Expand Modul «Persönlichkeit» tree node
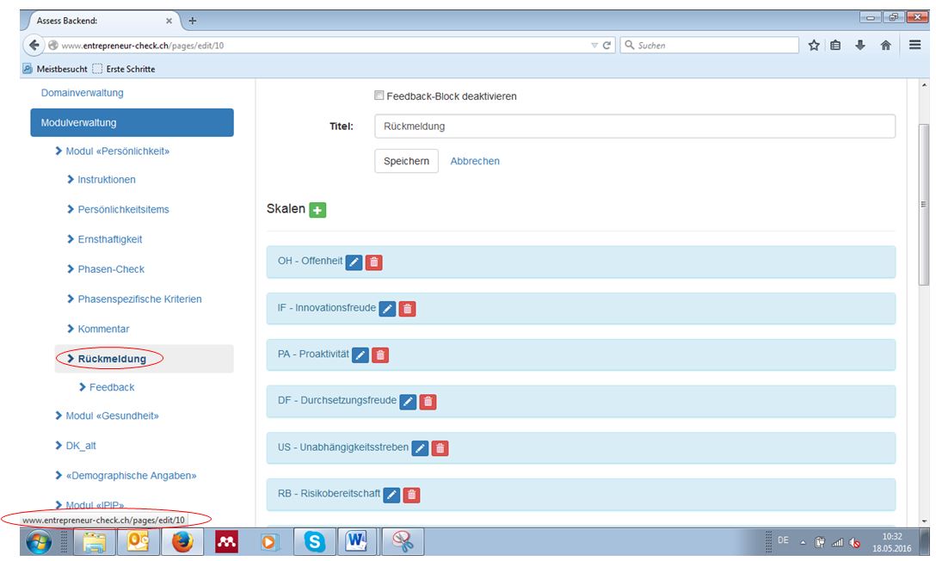The width and height of the screenshot is (936, 561). [112, 151]
